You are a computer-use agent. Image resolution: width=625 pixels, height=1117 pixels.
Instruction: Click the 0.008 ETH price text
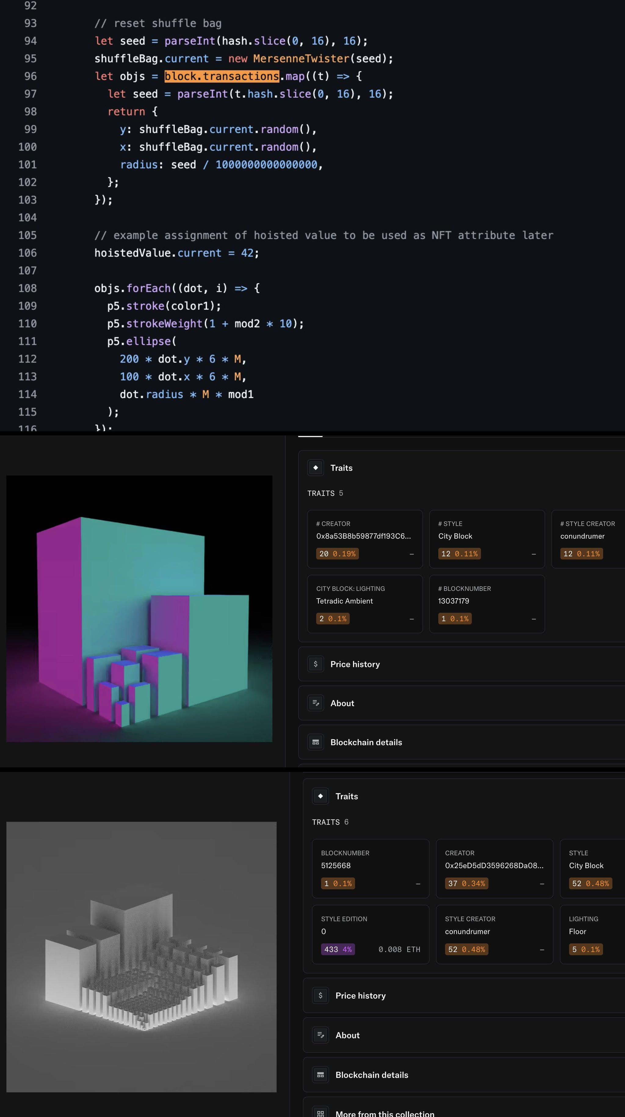pos(399,949)
